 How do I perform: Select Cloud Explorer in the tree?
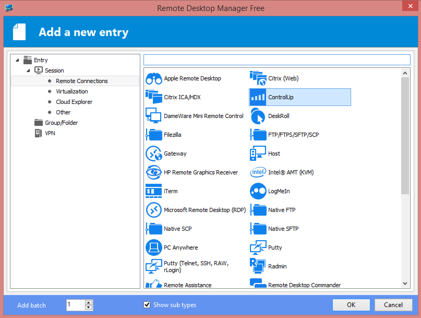click(x=74, y=102)
